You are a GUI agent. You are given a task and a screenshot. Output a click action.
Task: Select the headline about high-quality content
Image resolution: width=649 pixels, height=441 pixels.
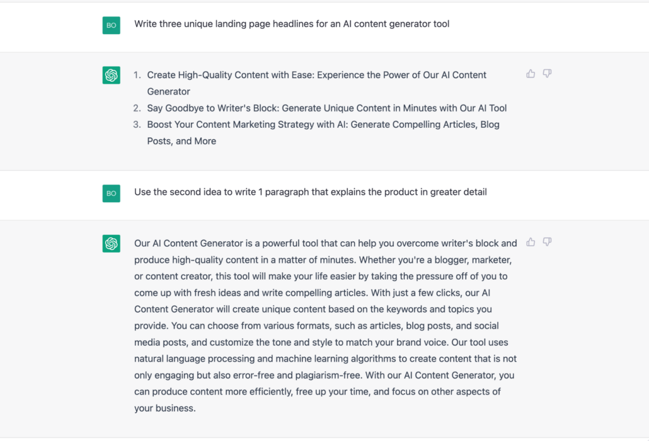pyautogui.click(x=315, y=74)
